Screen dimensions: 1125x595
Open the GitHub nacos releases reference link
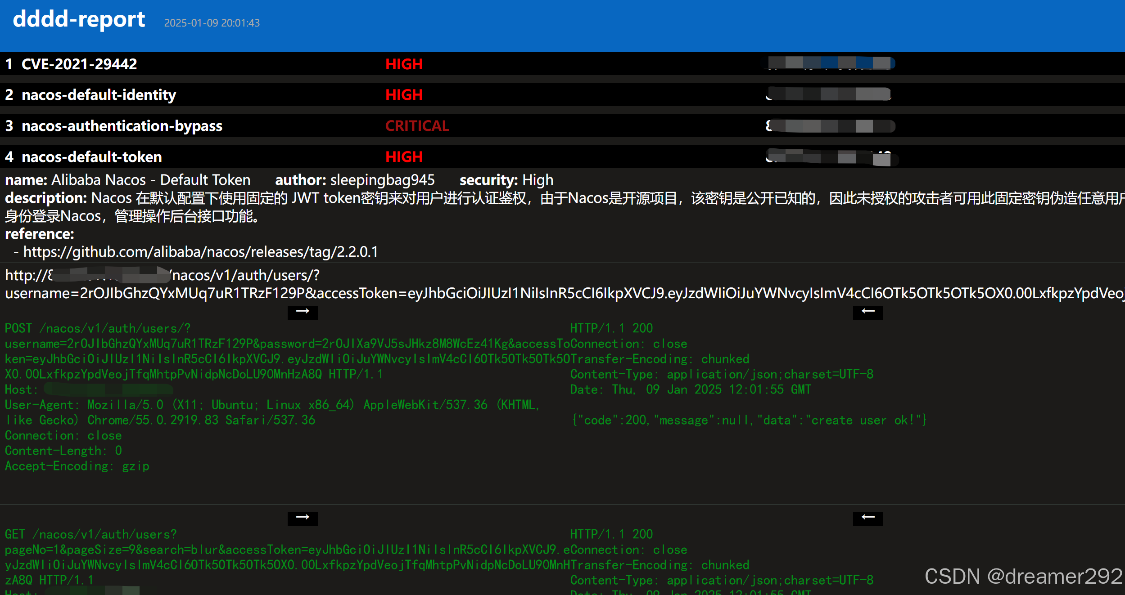[200, 252]
